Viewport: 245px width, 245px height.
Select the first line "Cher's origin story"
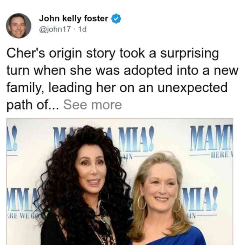(x=61, y=54)
